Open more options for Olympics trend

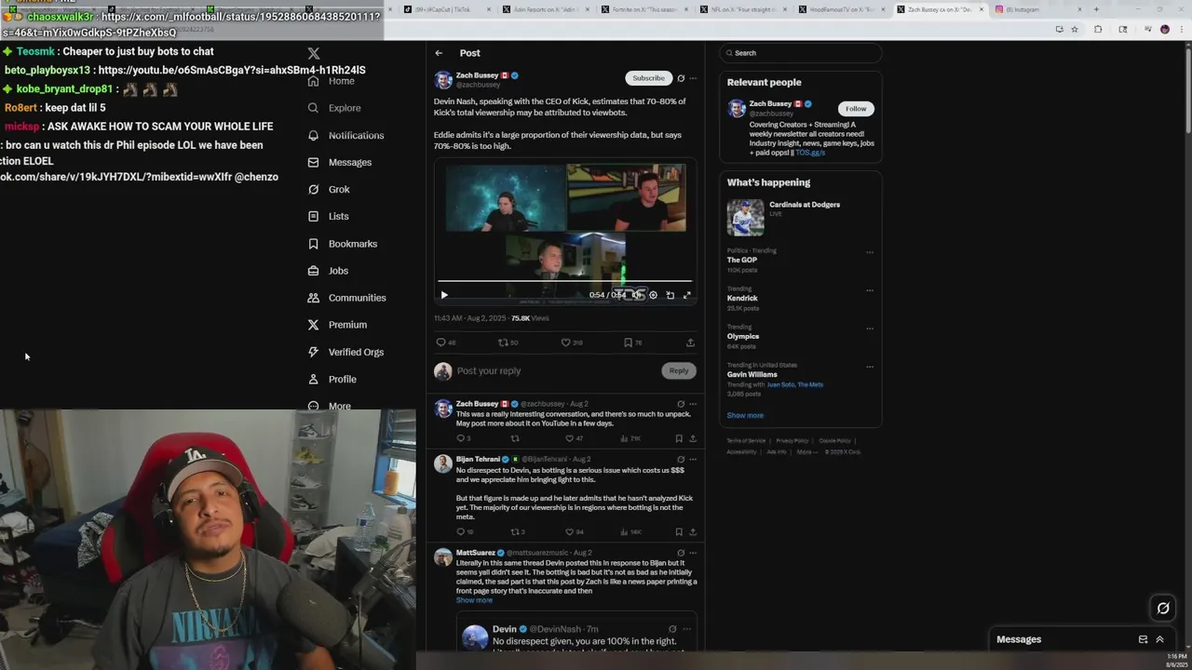click(x=870, y=328)
